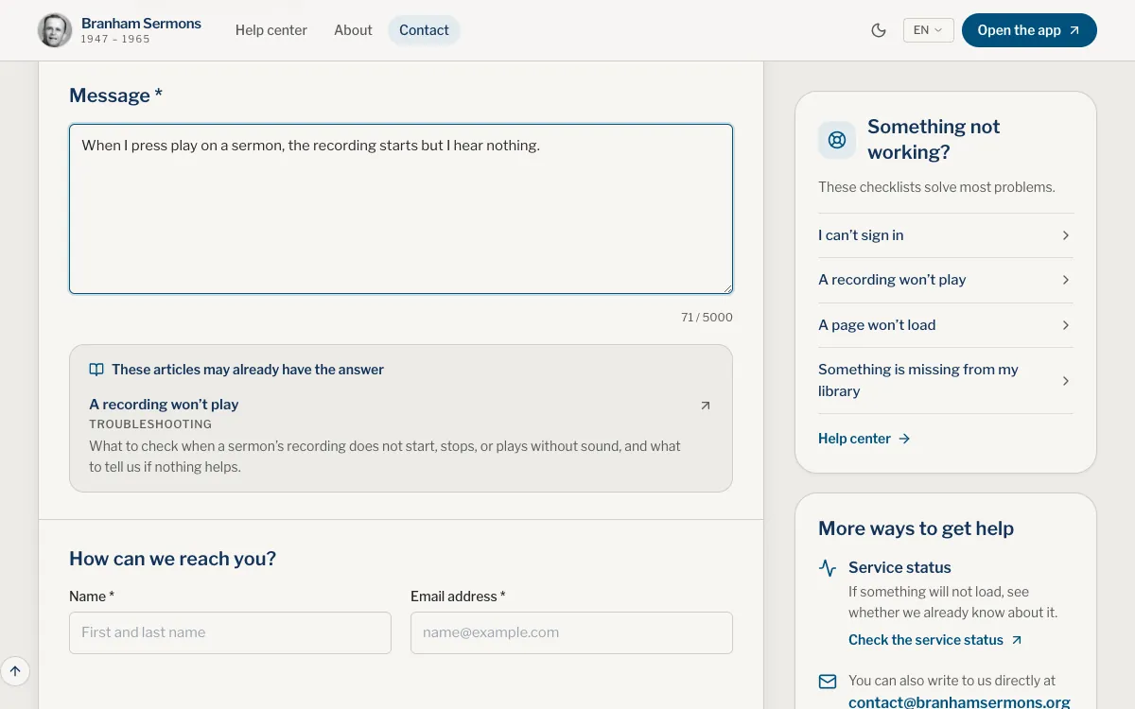Image resolution: width=1135 pixels, height=709 pixels.
Task: Open the I can't sign in checklist
Action: 946,235
